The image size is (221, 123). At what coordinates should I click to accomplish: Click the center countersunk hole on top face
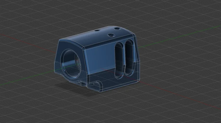(x=110, y=35)
